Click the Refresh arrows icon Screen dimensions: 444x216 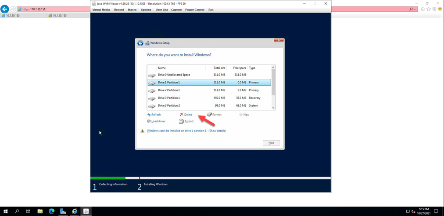pyautogui.click(x=149, y=115)
